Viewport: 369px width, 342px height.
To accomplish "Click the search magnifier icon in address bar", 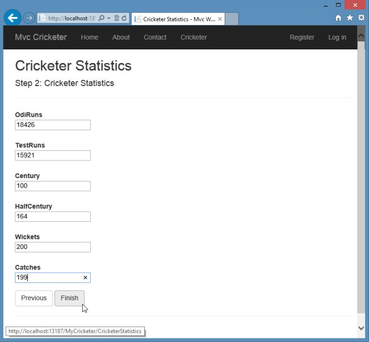I will [101, 18].
